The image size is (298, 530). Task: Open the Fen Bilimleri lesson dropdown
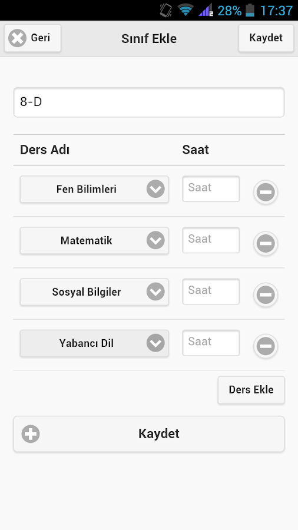click(x=94, y=189)
